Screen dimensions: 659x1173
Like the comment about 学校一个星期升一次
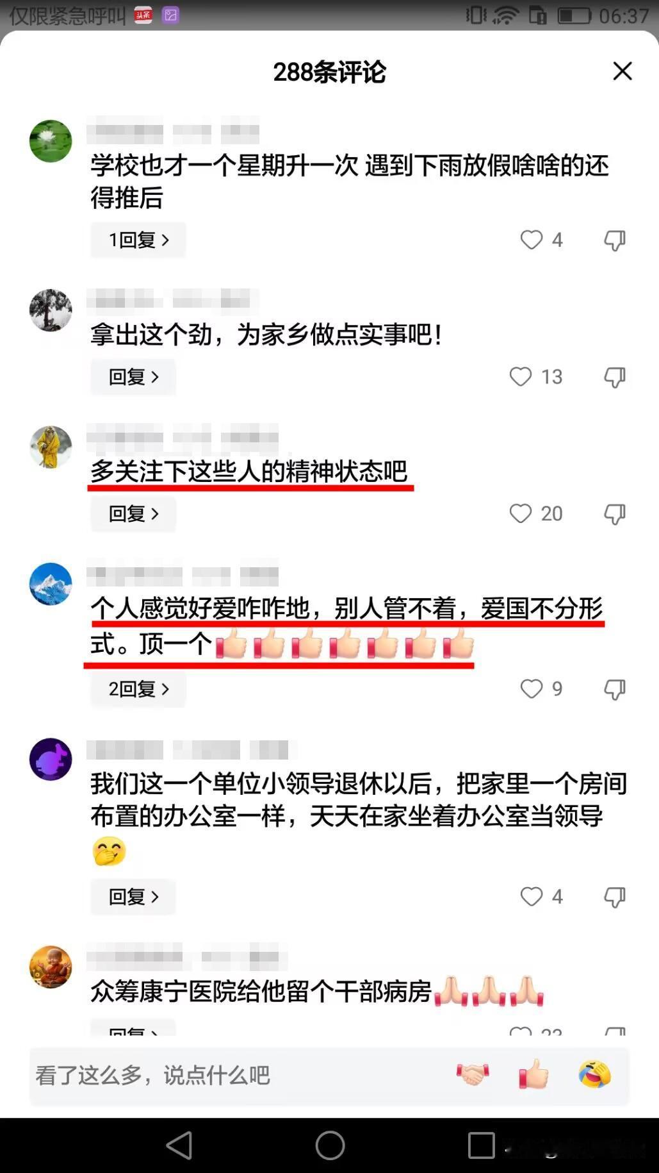532,240
